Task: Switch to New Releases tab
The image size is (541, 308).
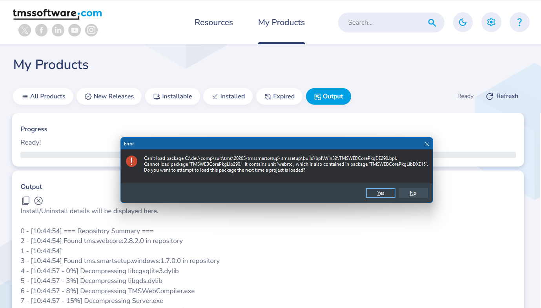Action: tap(109, 96)
